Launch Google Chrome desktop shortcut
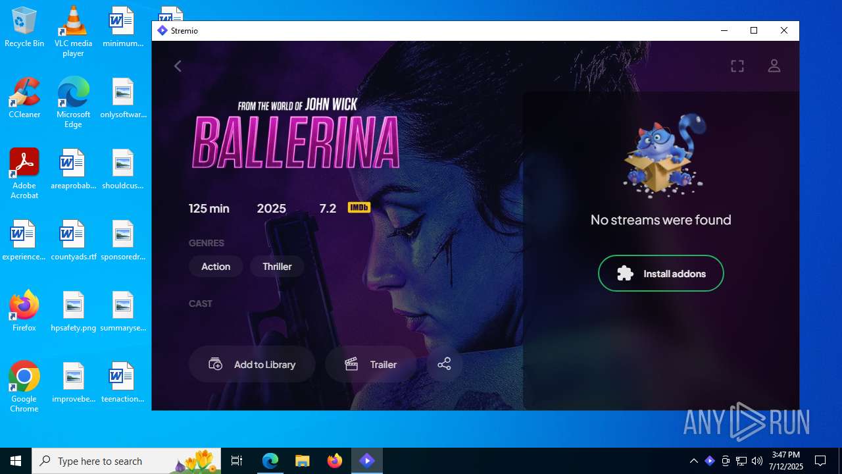The width and height of the screenshot is (842, 474). (24, 387)
